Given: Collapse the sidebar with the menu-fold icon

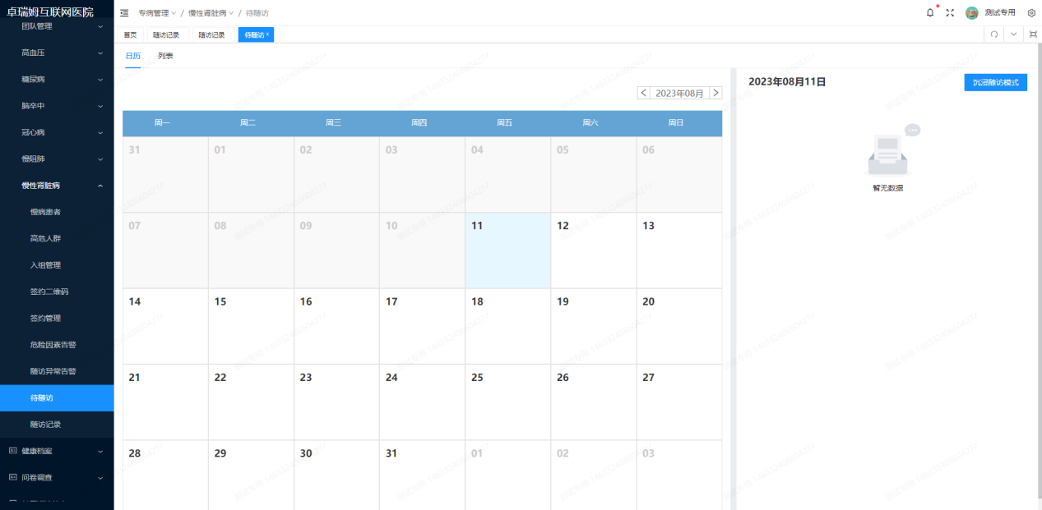Looking at the screenshot, I should tap(124, 13).
